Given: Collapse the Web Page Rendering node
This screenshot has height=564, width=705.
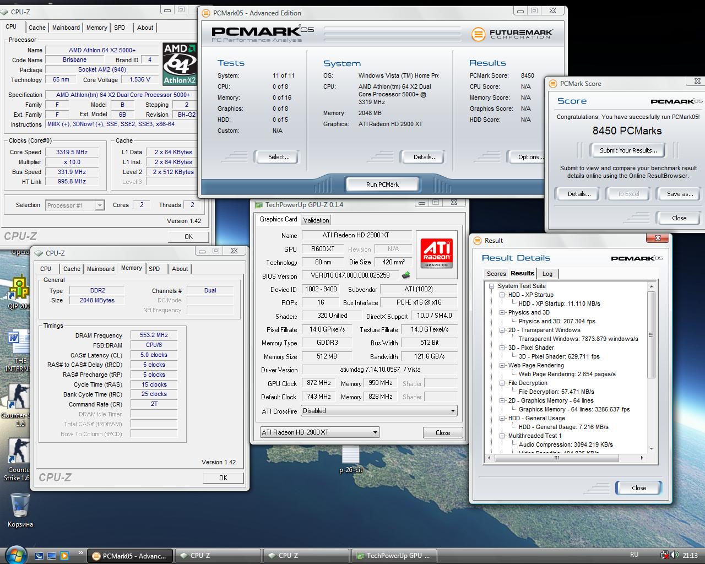Looking at the screenshot, I should [502, 365].
